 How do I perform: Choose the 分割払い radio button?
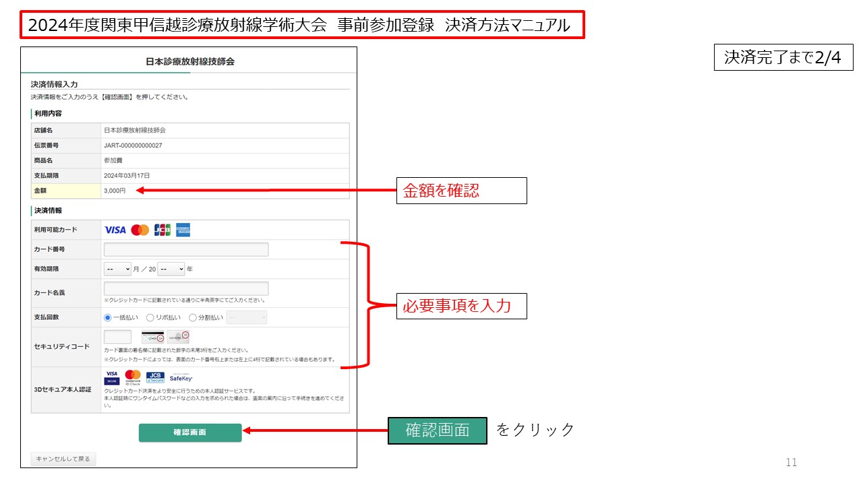(193, 318)
